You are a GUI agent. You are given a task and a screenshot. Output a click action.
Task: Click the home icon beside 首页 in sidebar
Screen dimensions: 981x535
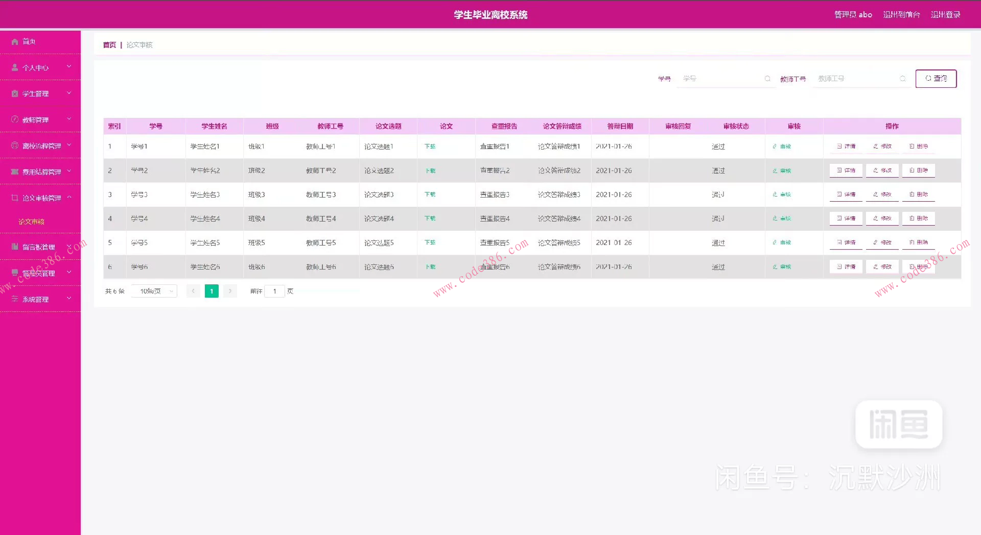(x=15, y=42)
